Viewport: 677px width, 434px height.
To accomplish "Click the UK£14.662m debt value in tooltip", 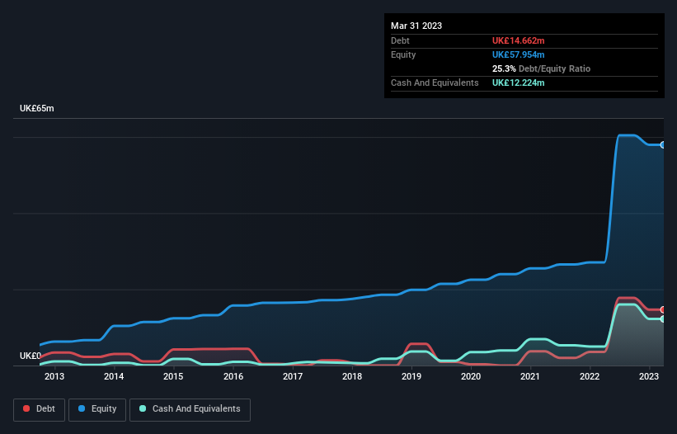I will (519, 40).
